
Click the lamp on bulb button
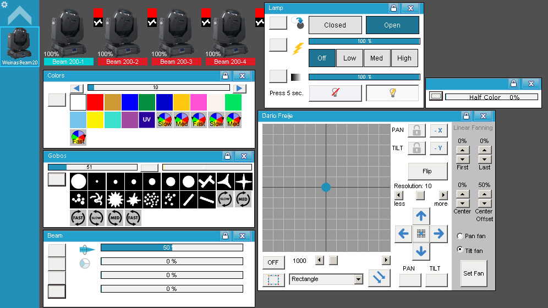click(x=392, y=93)
